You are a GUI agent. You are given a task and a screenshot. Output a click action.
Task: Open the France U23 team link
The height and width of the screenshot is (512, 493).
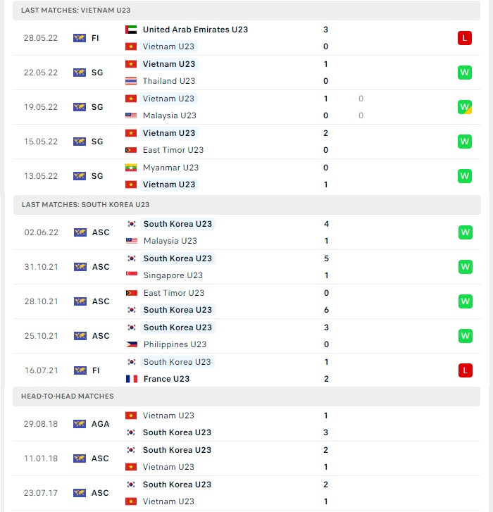coord(166,379)
